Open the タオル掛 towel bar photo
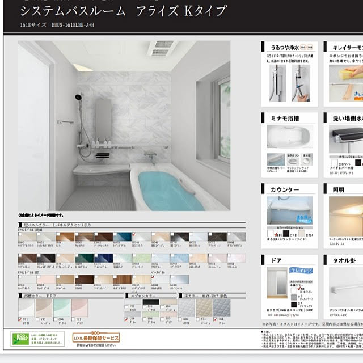The width and height of the screenshot is (363, 363). click(x=346, y=287)
